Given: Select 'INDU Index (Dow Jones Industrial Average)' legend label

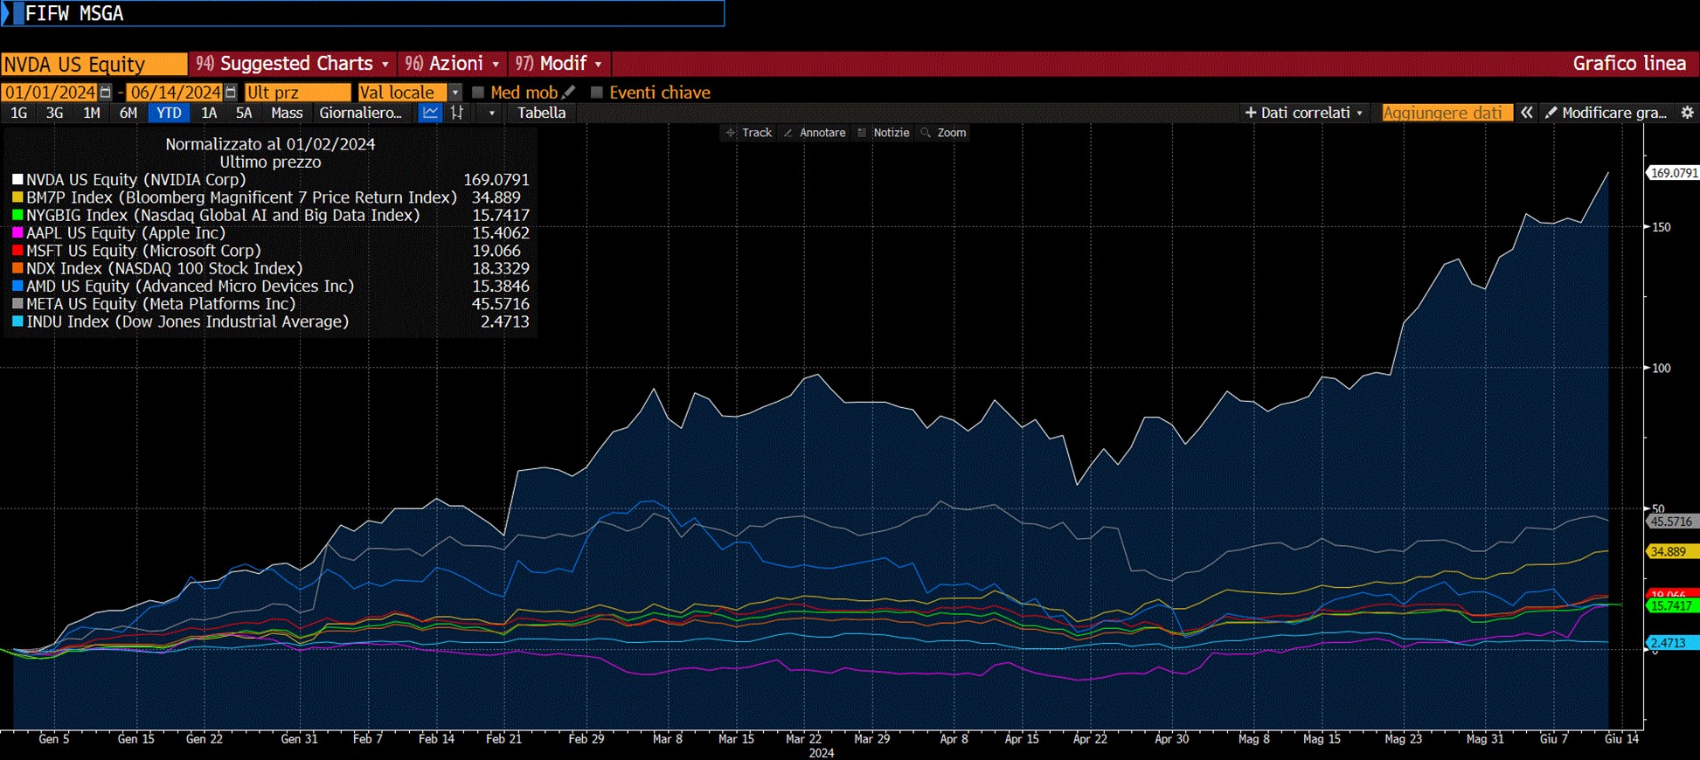Looking at the screenshot, I should [x=188, y=321].
